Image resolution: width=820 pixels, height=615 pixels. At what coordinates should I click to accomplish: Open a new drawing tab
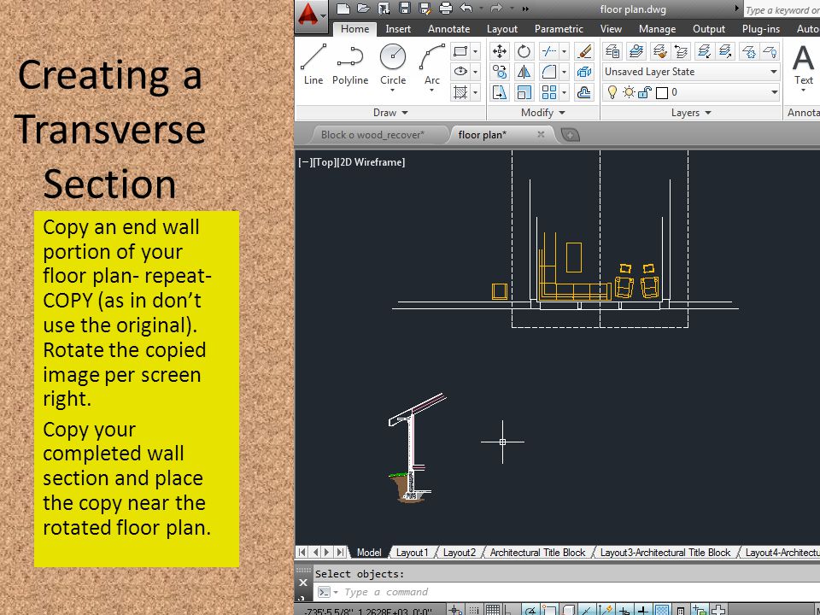click(570, 136)
